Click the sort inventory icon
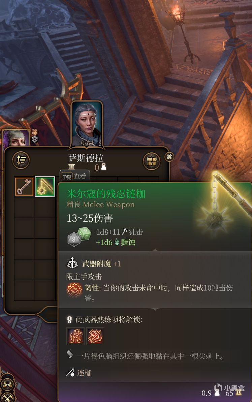This screenshot has width=252, height=402. coord(21,160)
